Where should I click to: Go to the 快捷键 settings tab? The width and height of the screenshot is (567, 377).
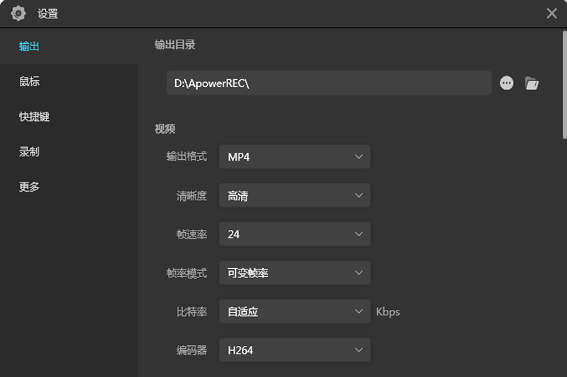tap(34, 117)
